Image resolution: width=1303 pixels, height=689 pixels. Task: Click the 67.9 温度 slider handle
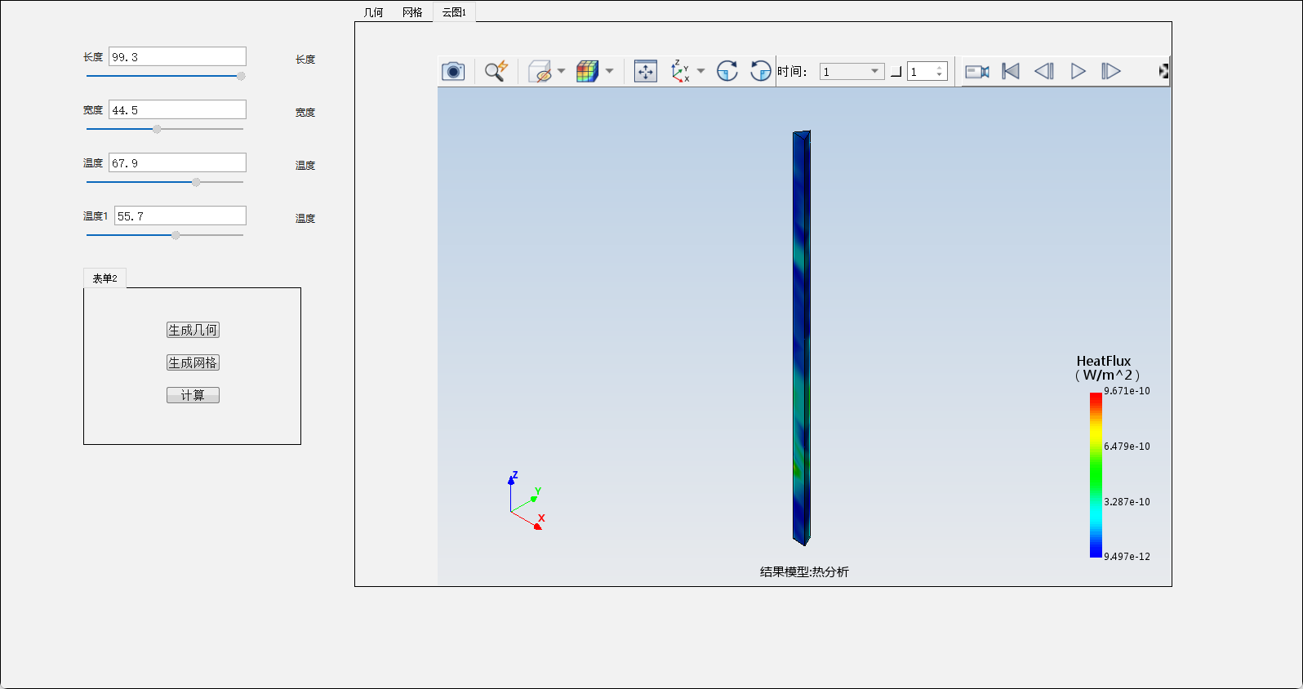pyautogui.click(x=196, y=182)
